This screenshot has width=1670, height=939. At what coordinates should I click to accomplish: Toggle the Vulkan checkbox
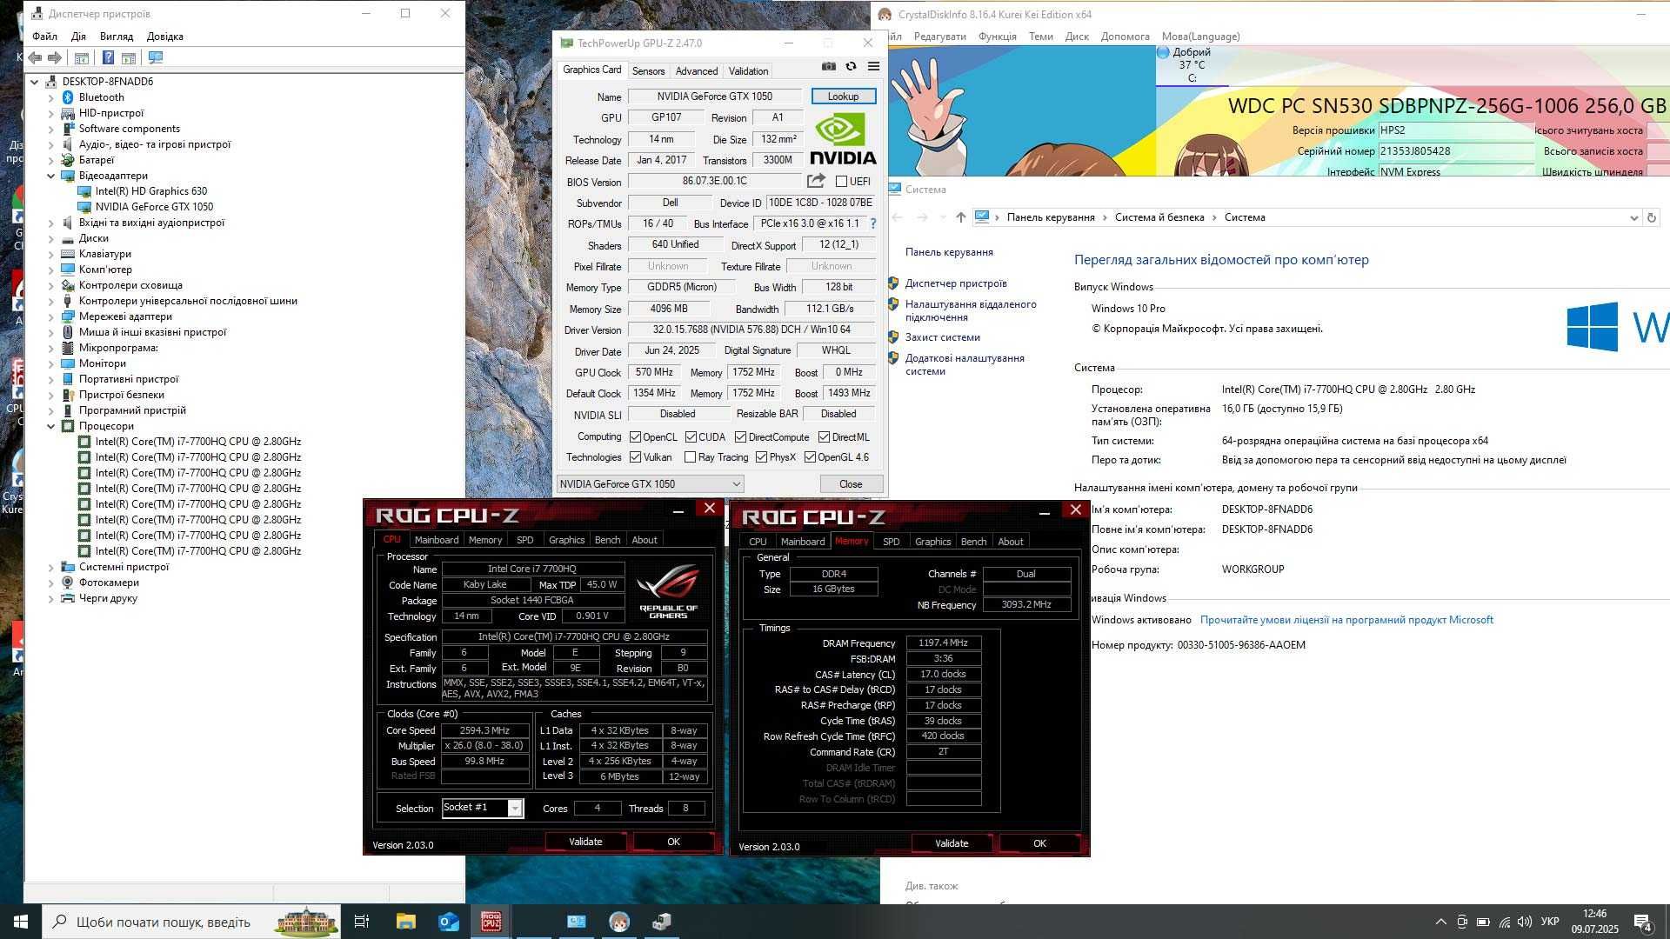636,457
